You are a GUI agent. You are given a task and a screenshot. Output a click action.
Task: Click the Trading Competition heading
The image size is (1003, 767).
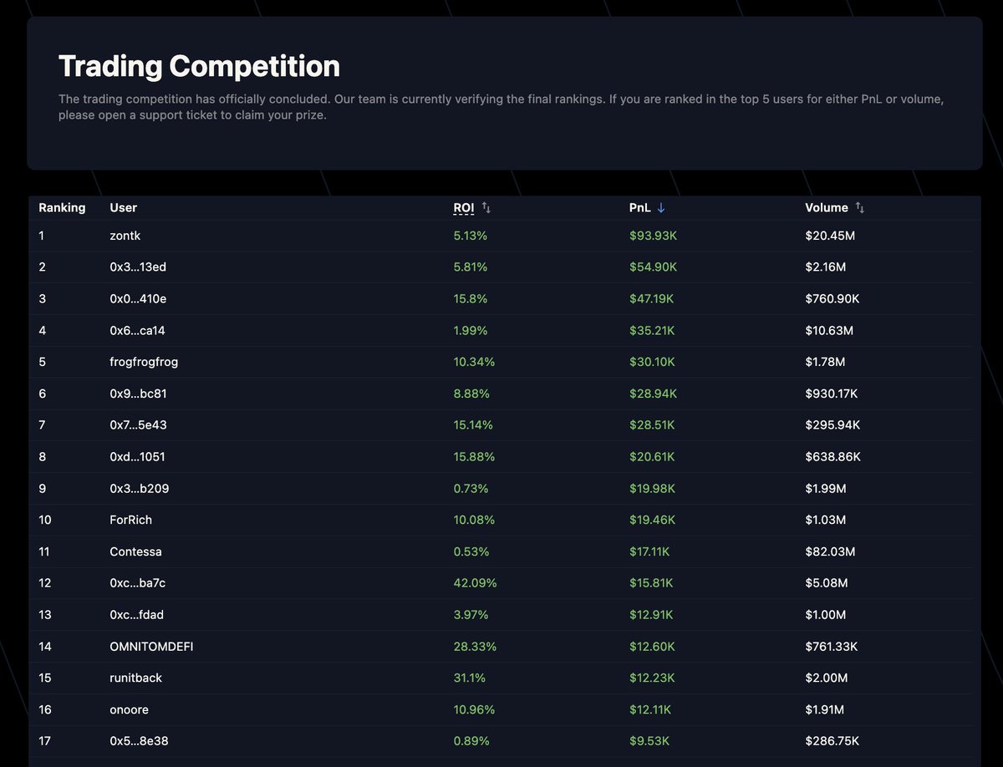[199, 66]
